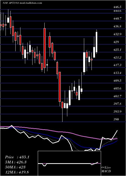Click the 429 price axis label
The width and height of the screenshot is (126, 176).
pyautogui.click(x=116, y=42)
